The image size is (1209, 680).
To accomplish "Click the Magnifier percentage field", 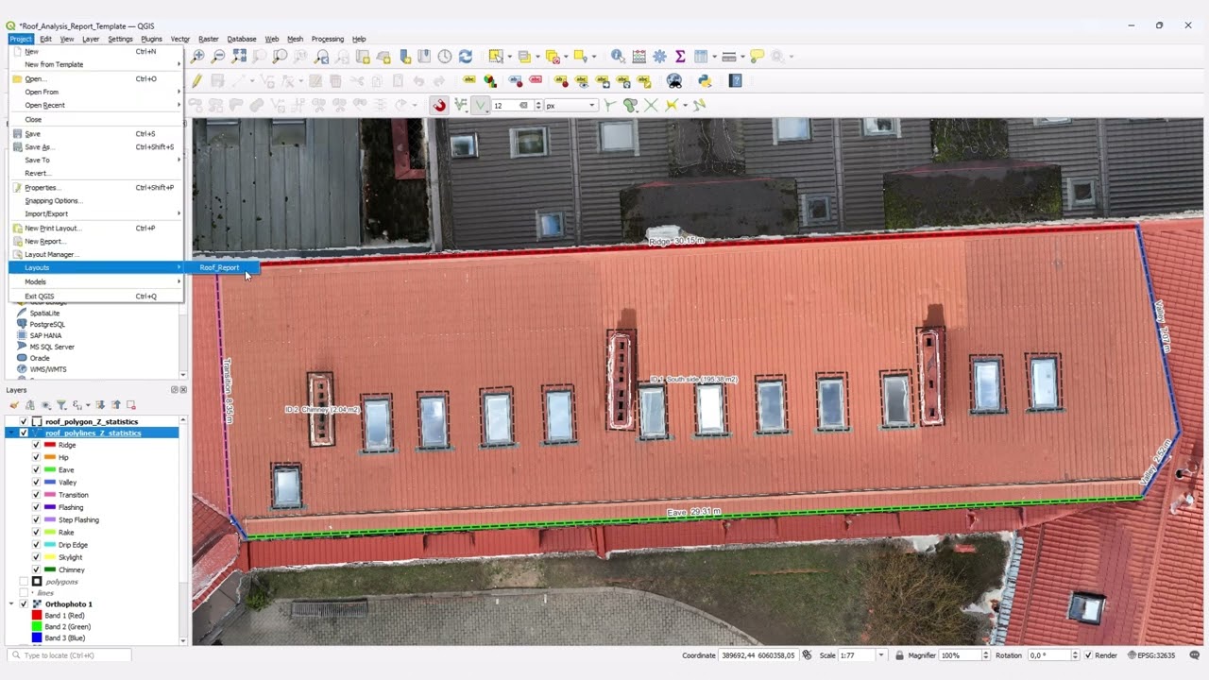I will coord(962,654).
